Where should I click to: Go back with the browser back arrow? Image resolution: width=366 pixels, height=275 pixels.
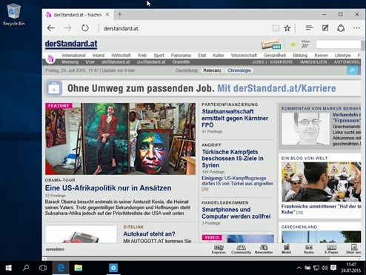coord(51,28)
